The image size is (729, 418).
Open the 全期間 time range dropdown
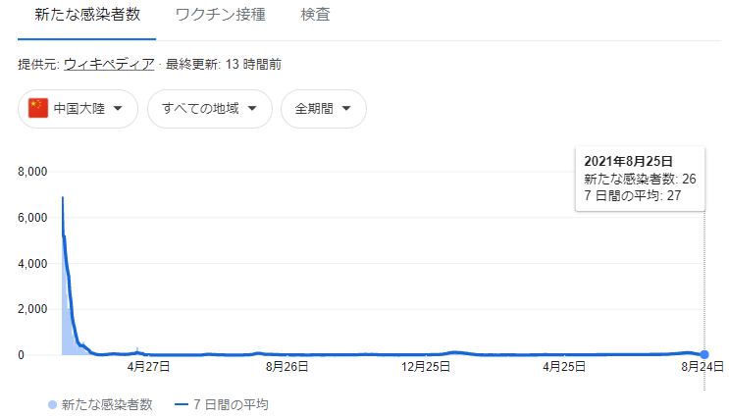324,109
